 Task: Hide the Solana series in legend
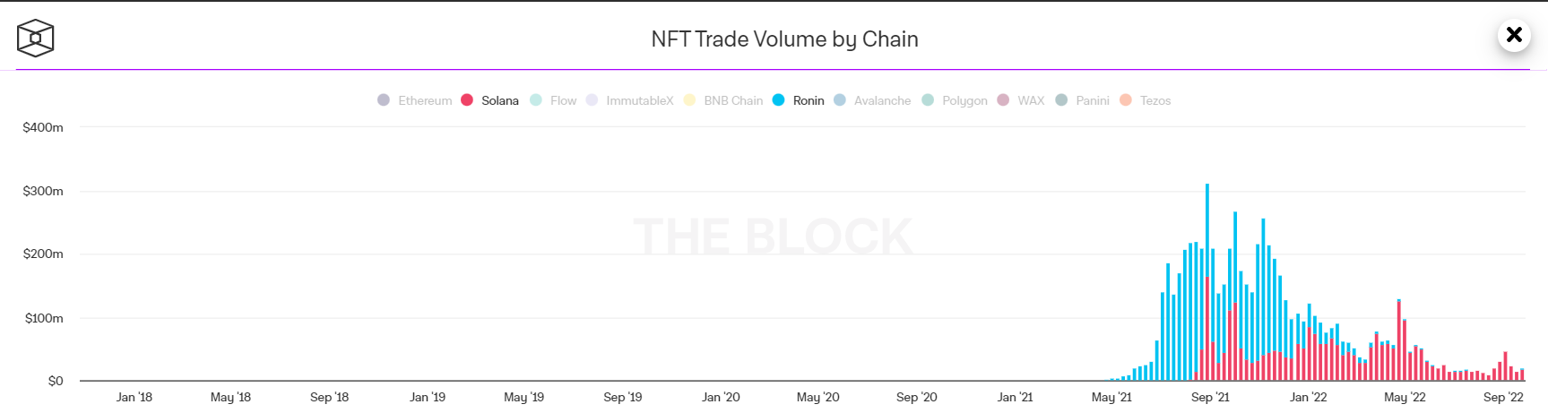click(x=499, y=100)
